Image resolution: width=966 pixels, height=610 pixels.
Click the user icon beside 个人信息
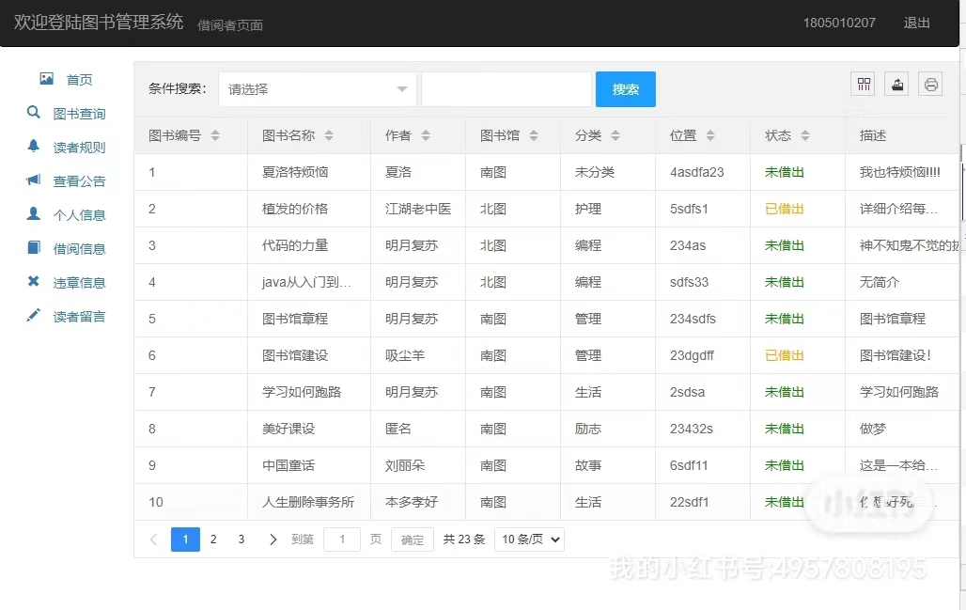pyautogui.click(x=34, y=214)
